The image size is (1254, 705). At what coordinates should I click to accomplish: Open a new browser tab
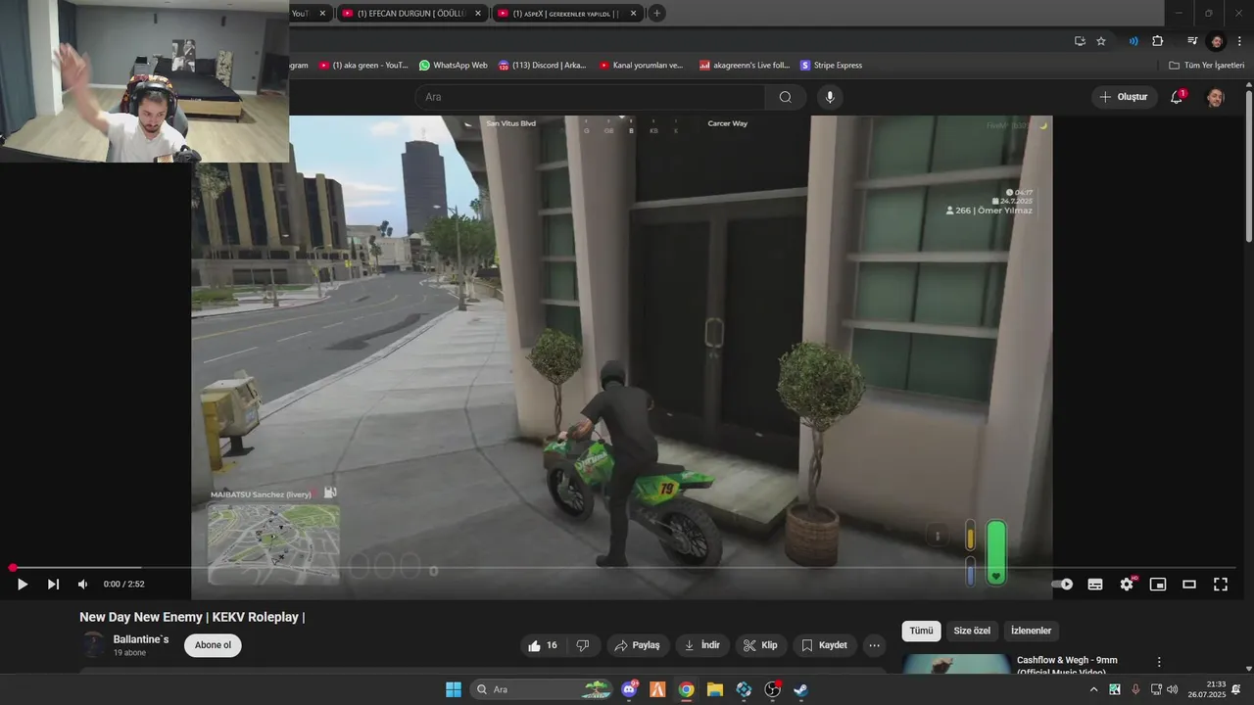657,13
